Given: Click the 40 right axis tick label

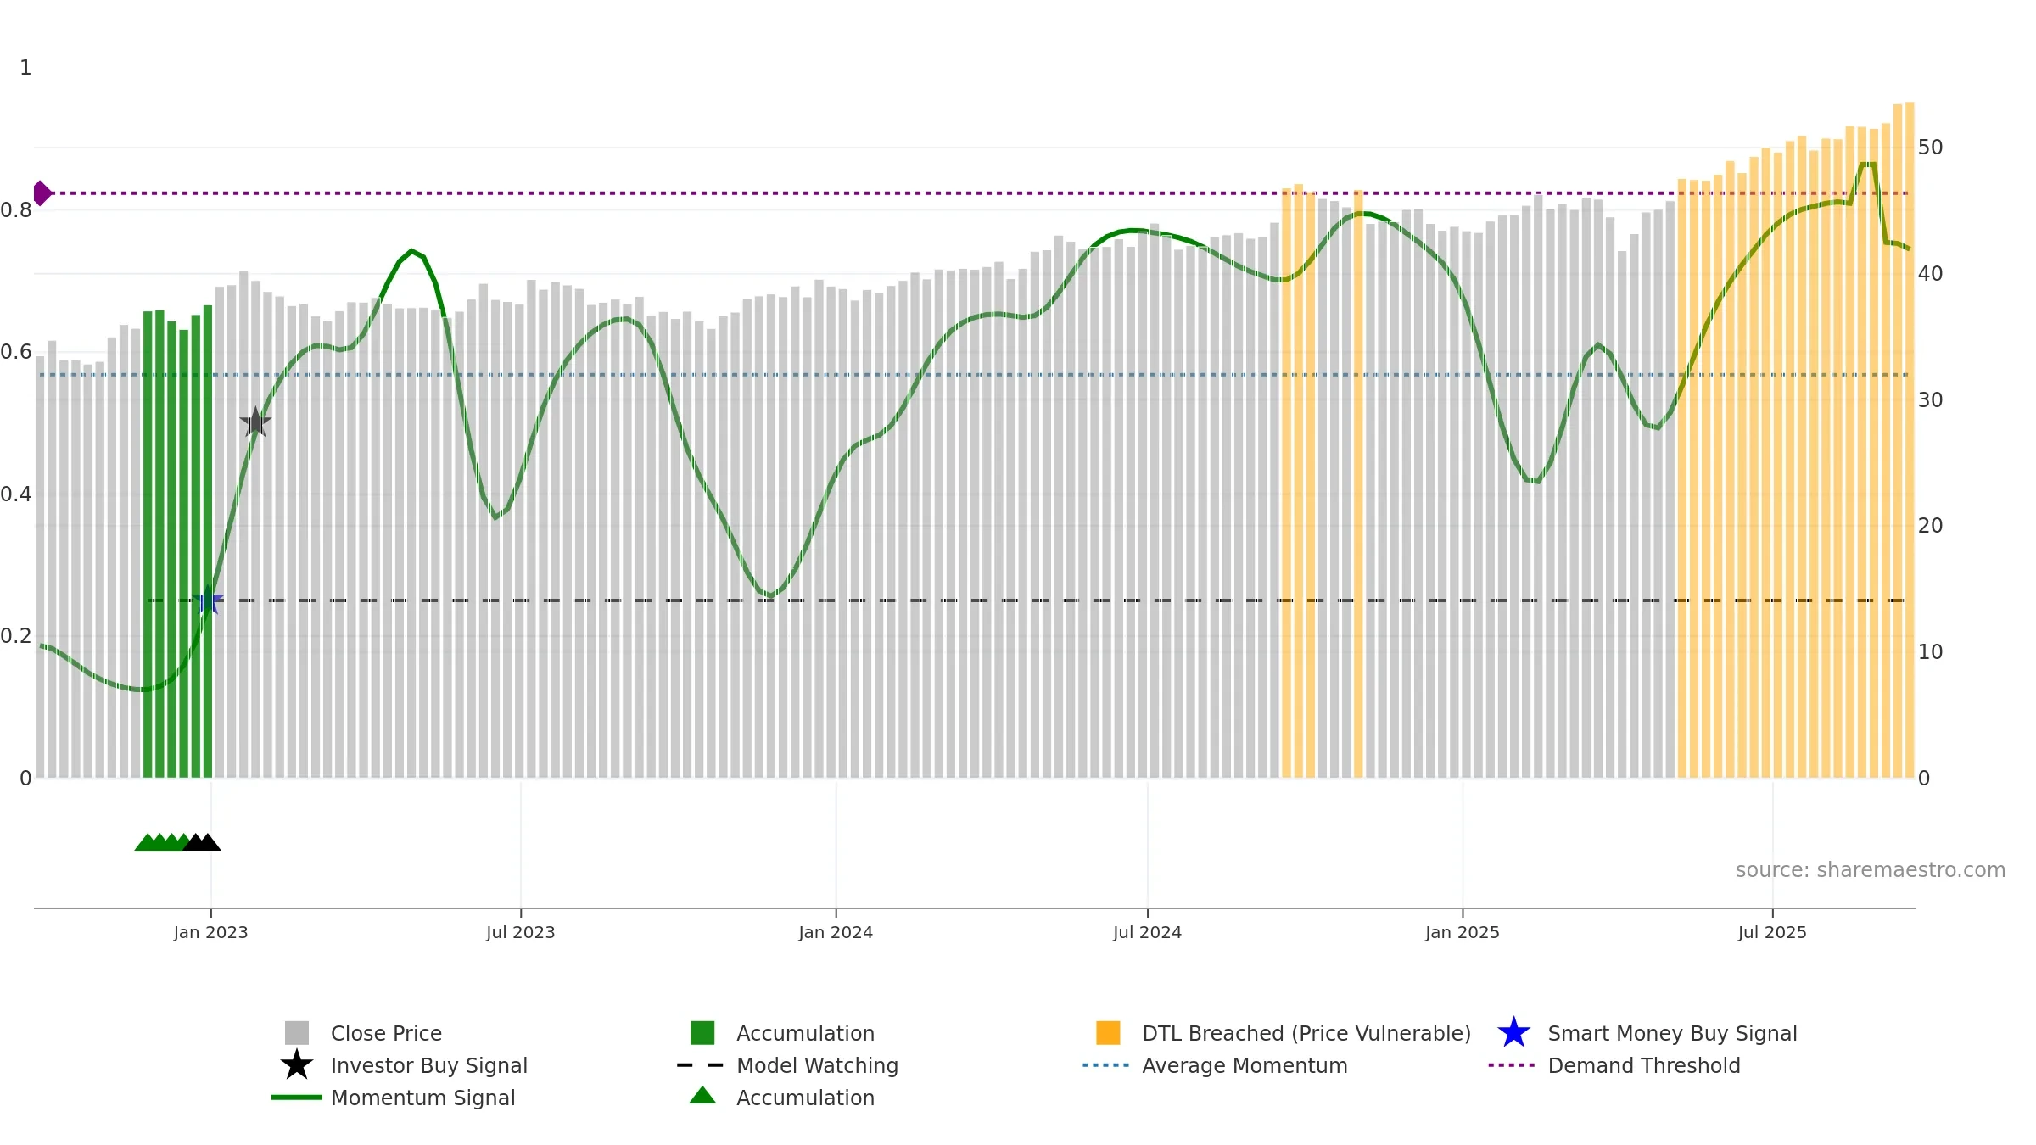Looking at the screenshot, I should [x=1930, y=274].
